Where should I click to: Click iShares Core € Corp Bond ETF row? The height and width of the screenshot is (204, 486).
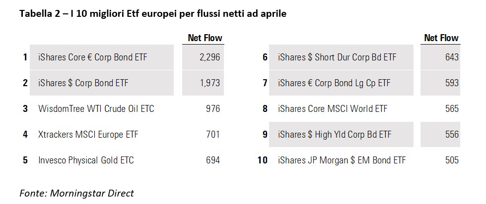click(93, 57)
